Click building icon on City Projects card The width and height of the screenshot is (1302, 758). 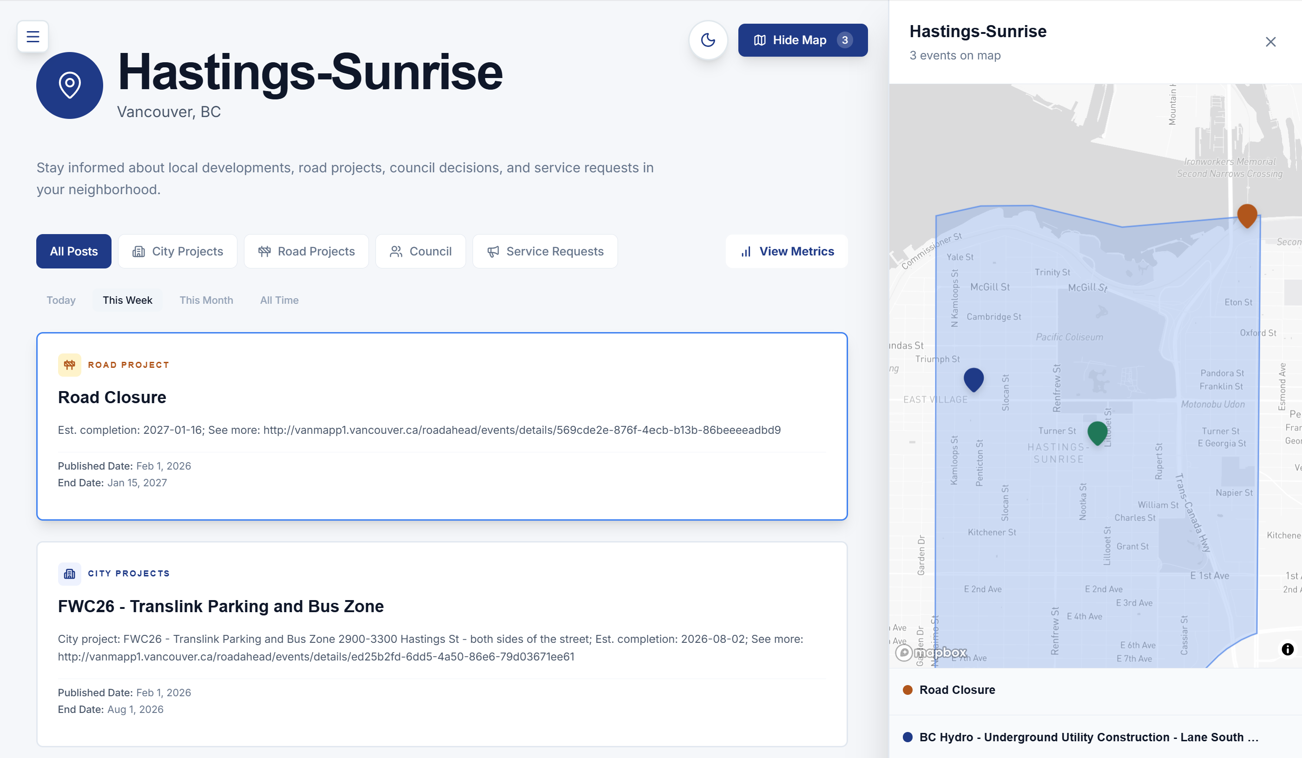(x=69, y=574)
